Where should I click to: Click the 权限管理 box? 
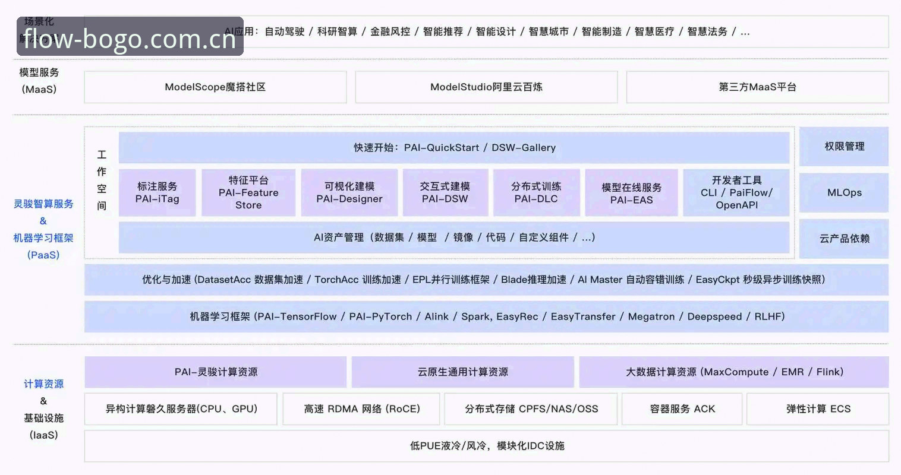pyautogui.click(x=844, y=146)
